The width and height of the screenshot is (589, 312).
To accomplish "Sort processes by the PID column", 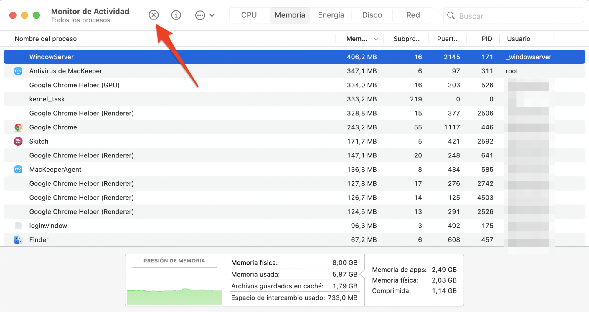I will pyautogui.click(x=486, y=39).
